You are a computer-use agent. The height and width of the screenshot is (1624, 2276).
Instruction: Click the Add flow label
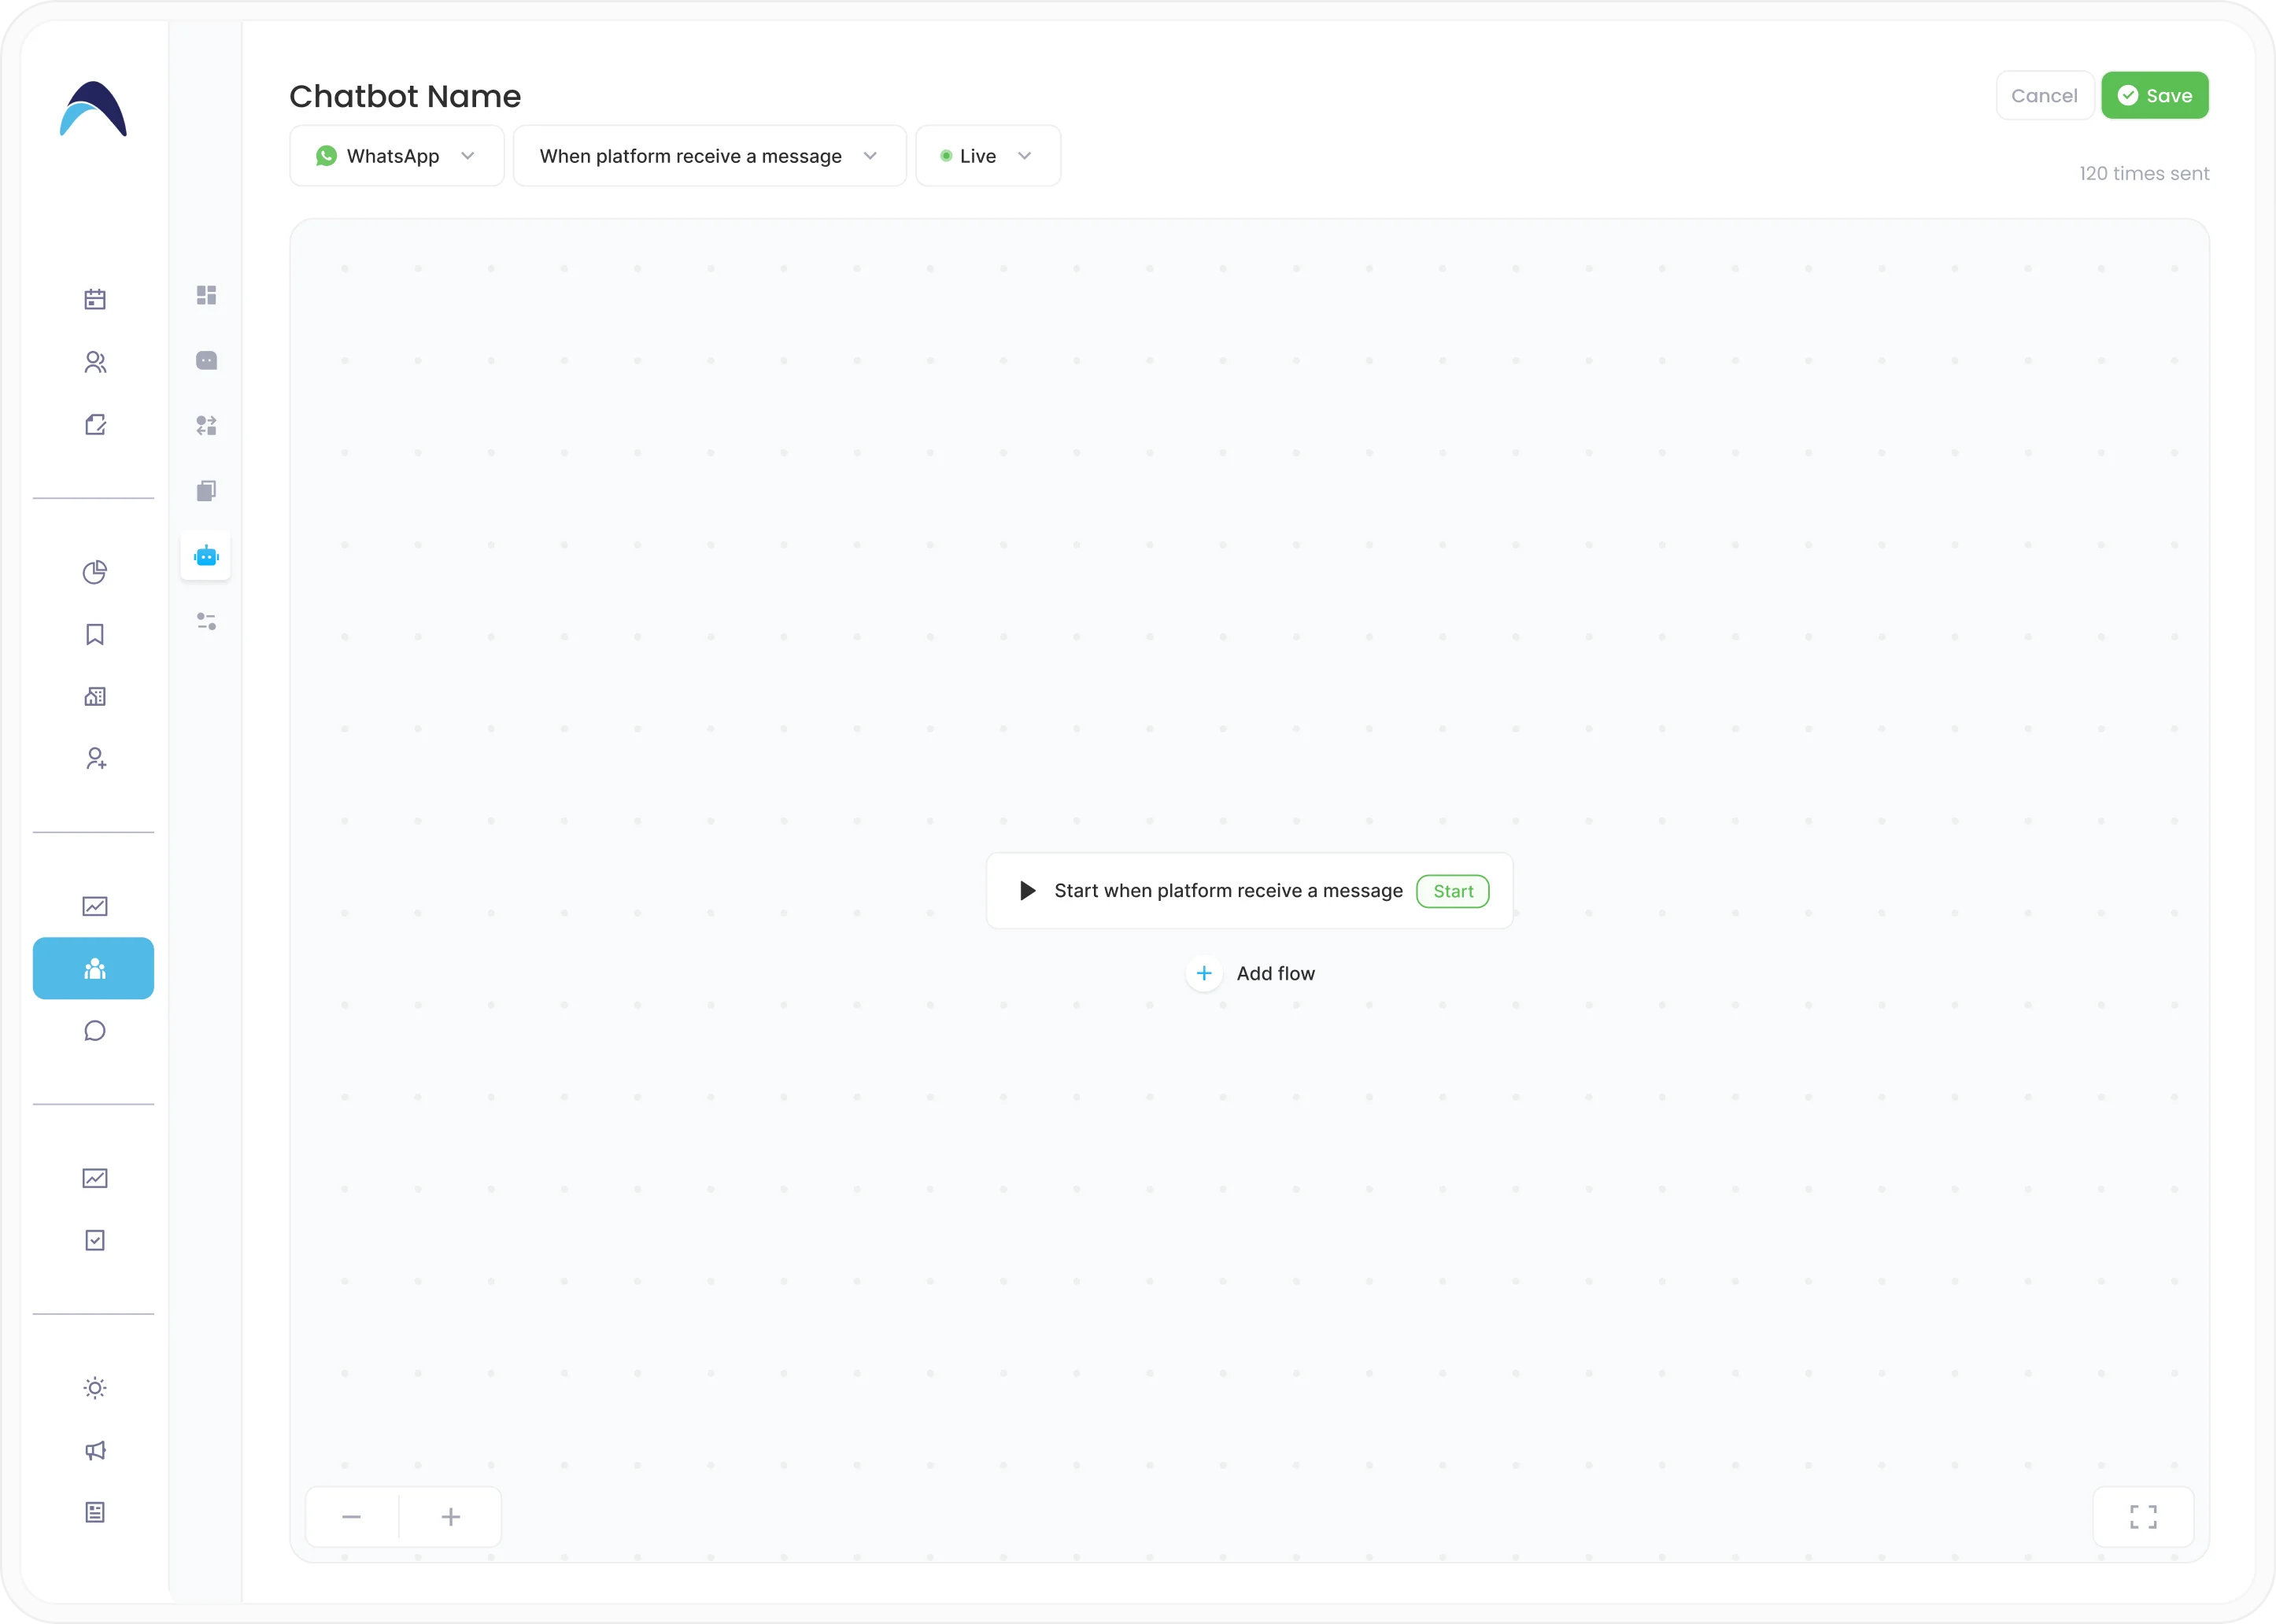[x=1275, y=974]
